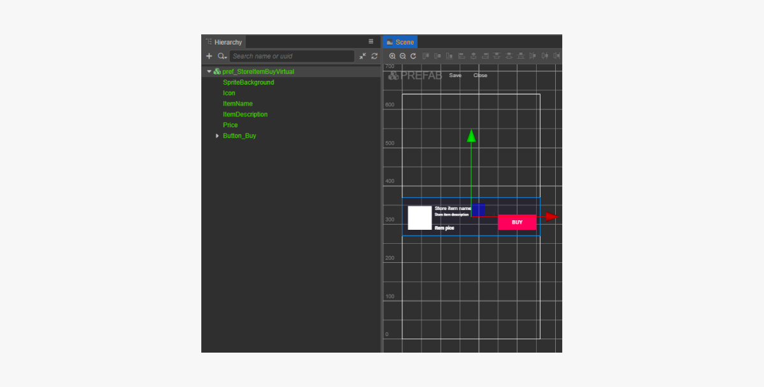The width and height of the screenshot is (764, 387).
Task: Click the Search name or uuid field
Action: (x=291, y=57)
